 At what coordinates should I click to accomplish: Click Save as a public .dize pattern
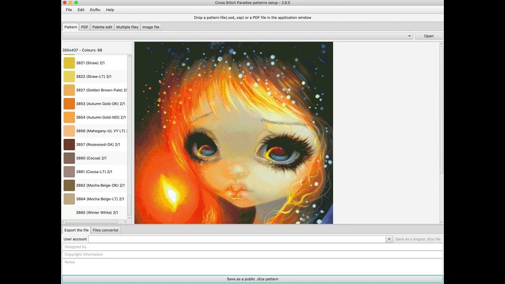(252, 279)
